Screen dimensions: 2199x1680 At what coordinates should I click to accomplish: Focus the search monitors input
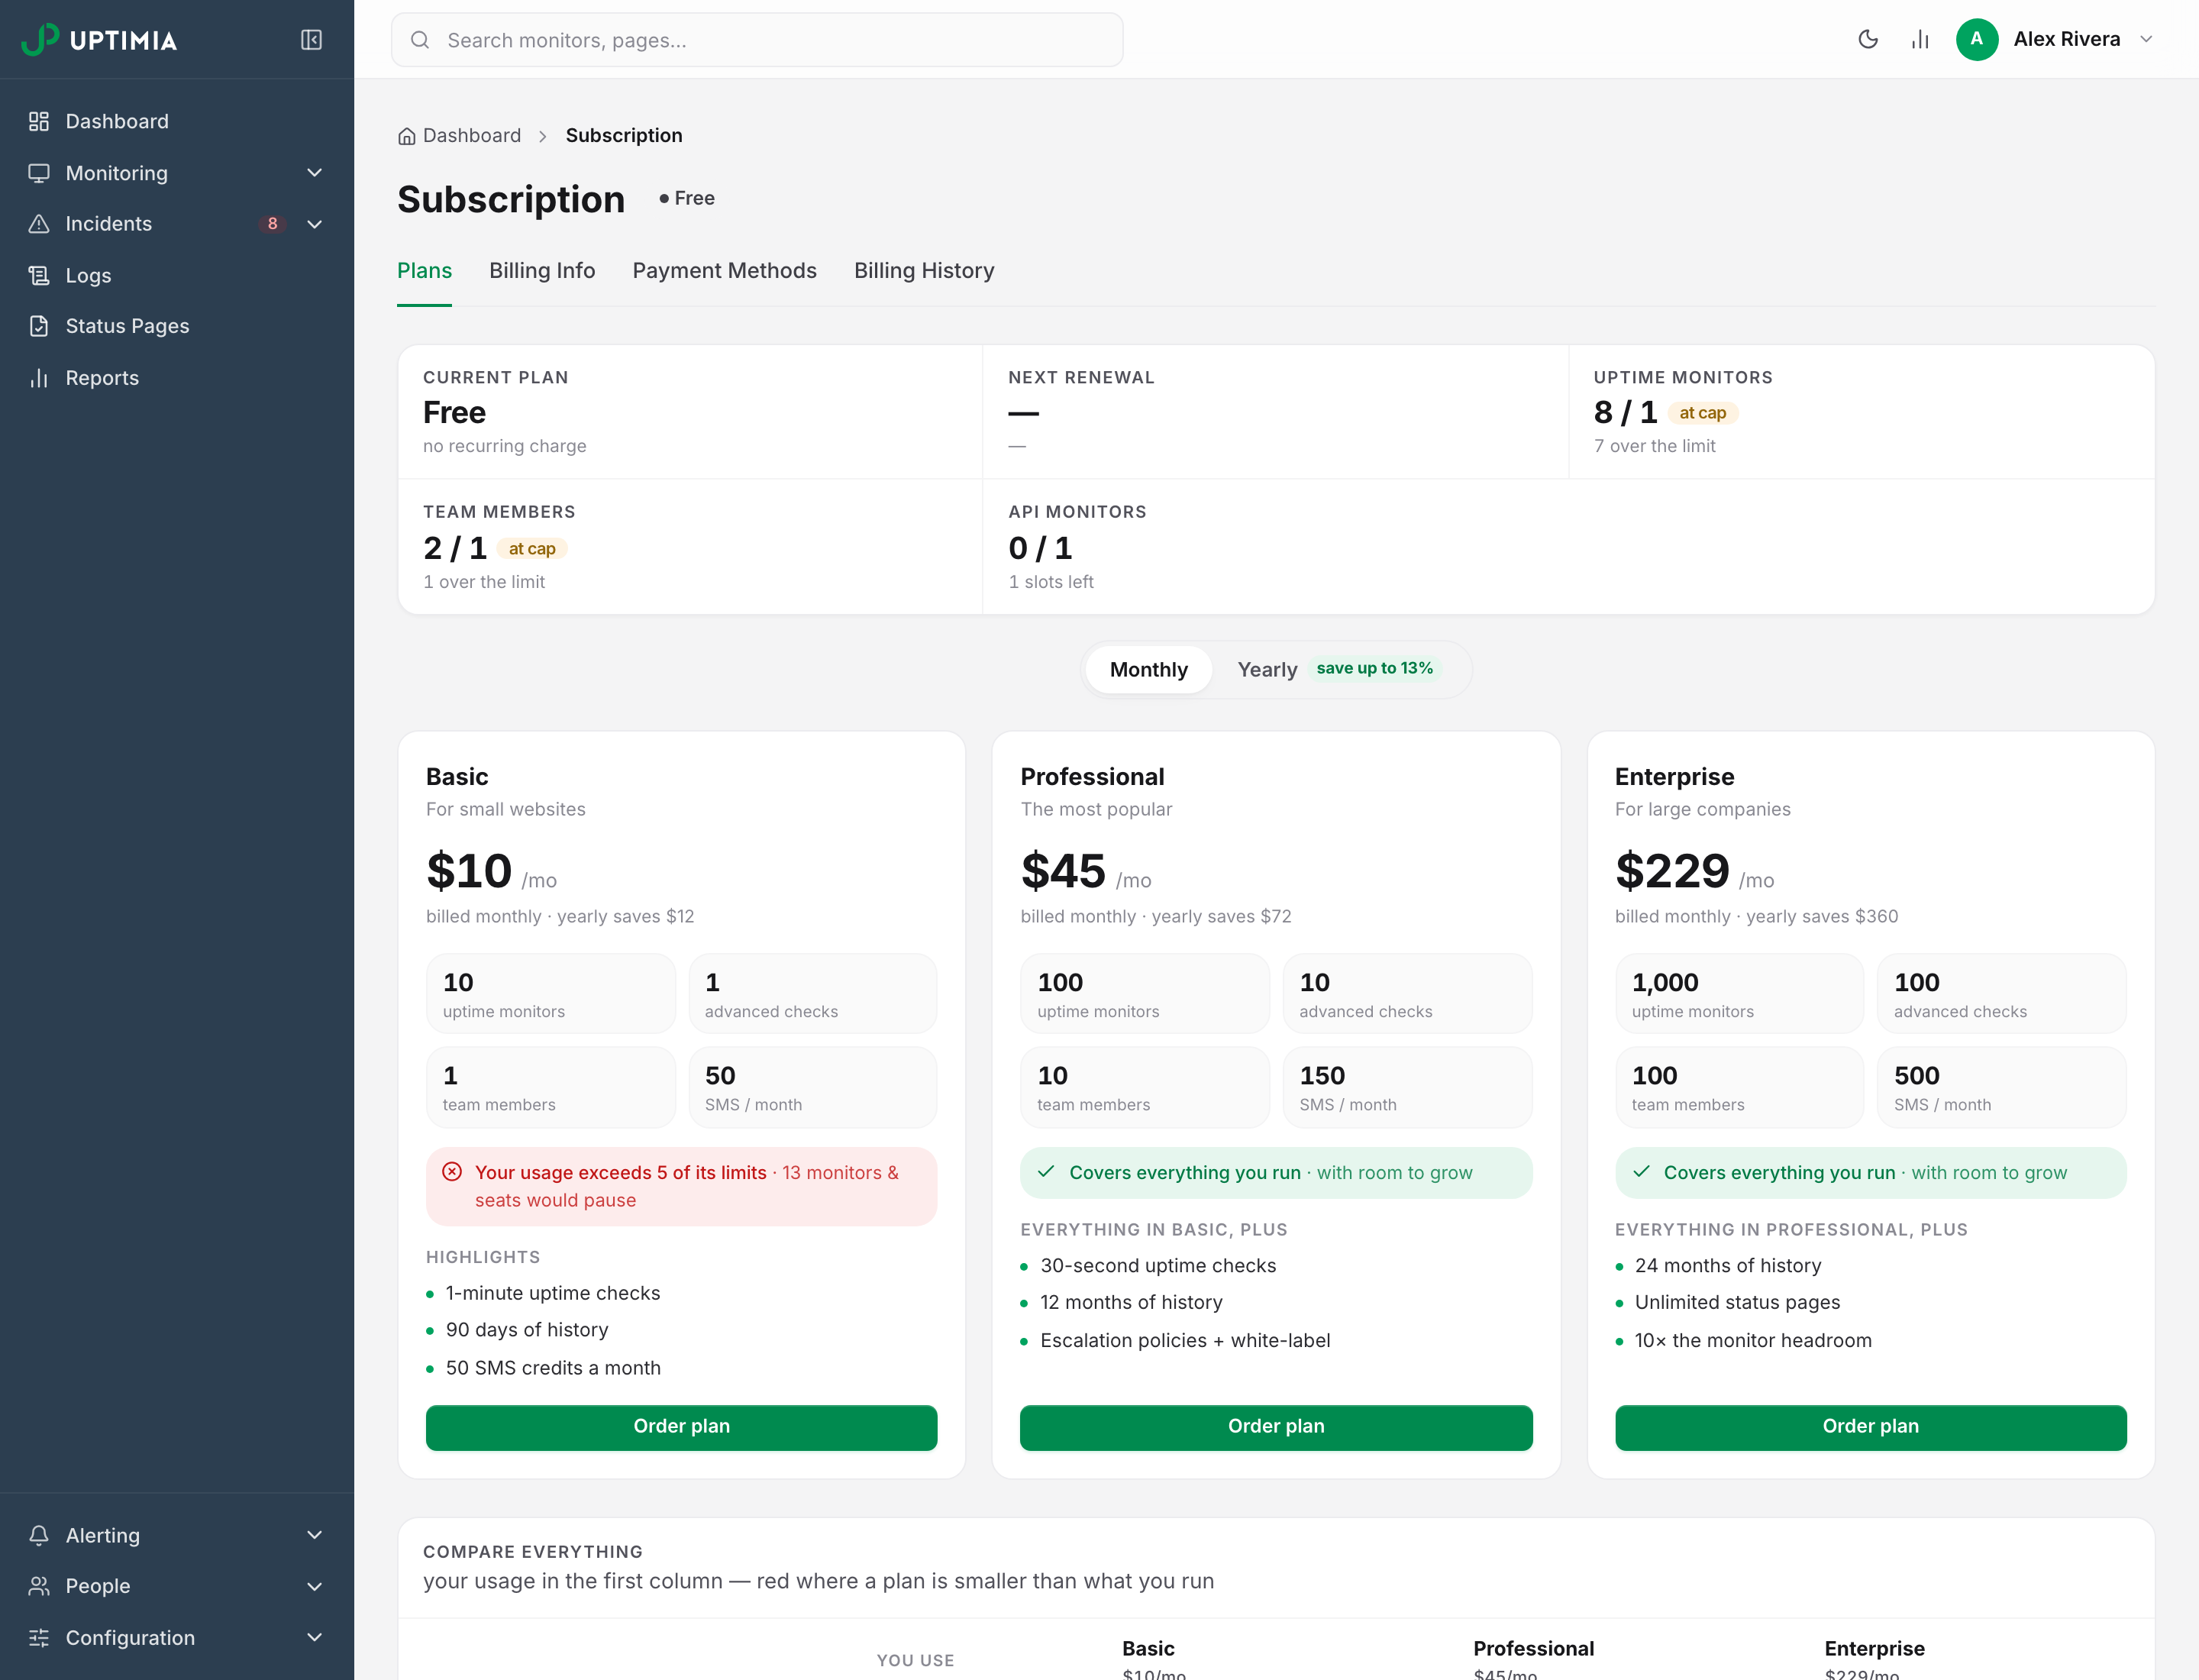[757, 40]
